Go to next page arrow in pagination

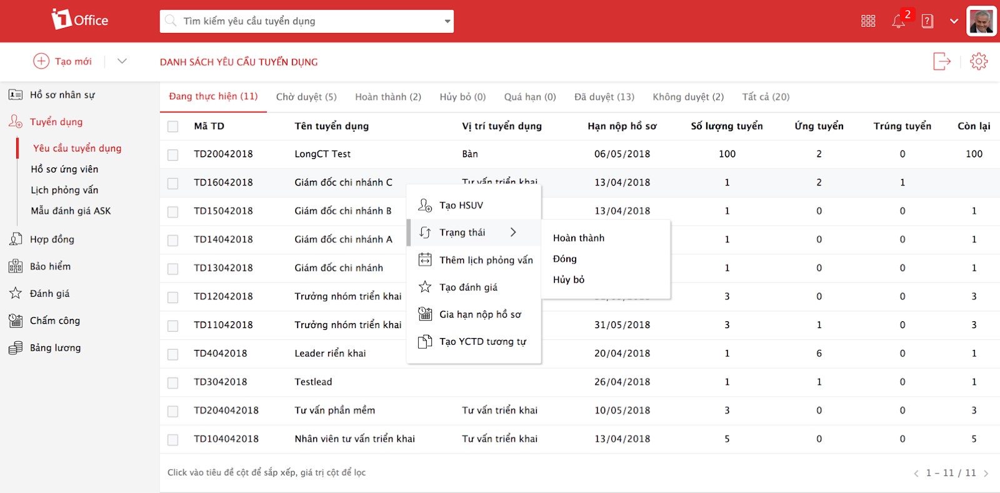[986, 473]
